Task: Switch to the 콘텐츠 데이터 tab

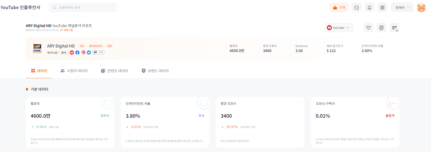Action: click(114, 71)
